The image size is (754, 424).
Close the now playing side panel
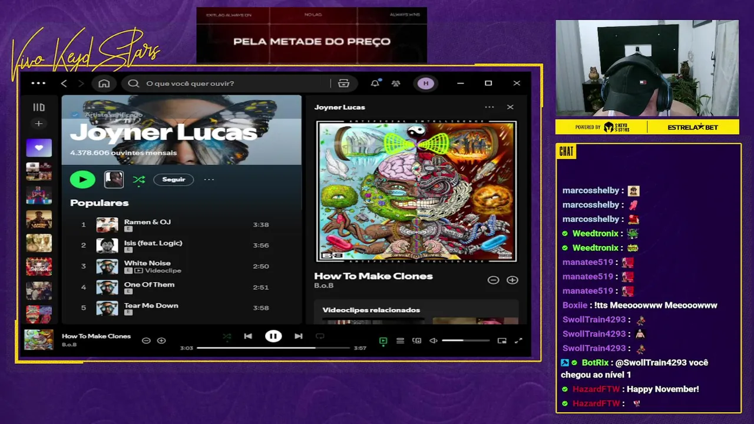click(510, 107)
